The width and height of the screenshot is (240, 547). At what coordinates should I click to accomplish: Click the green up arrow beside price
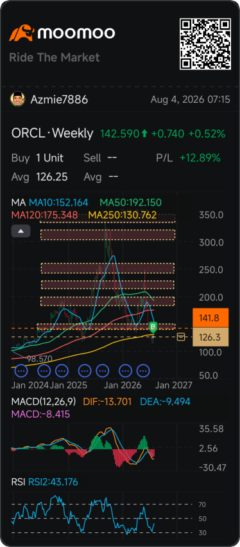pos(144,134)
